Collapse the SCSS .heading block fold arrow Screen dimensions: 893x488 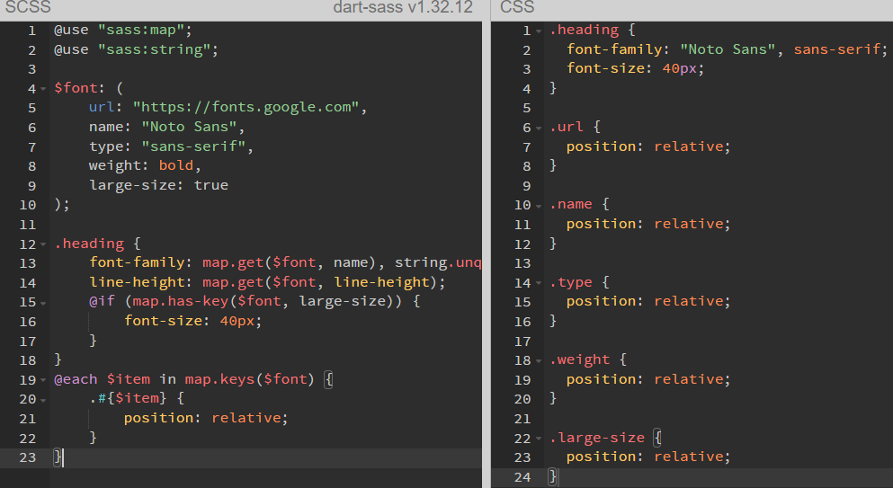click(x=43, y=244)
